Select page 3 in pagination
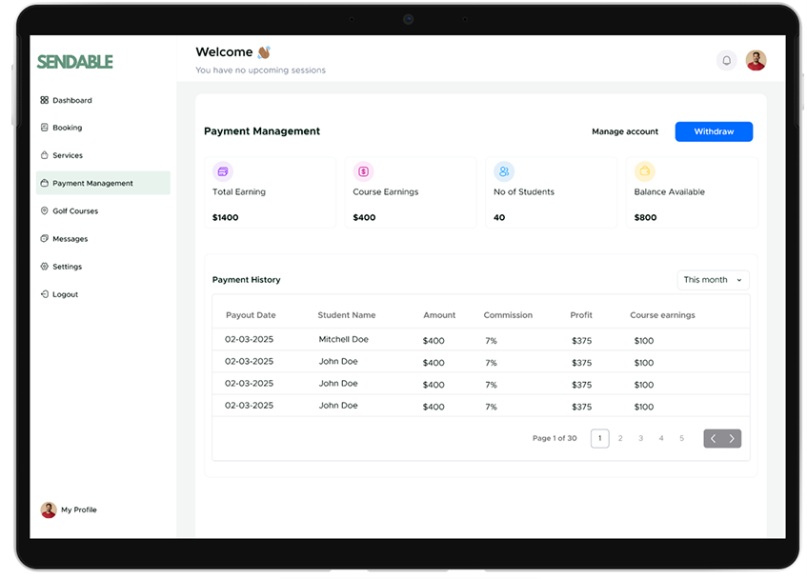The image size is (807, 579). pos(640,438)
